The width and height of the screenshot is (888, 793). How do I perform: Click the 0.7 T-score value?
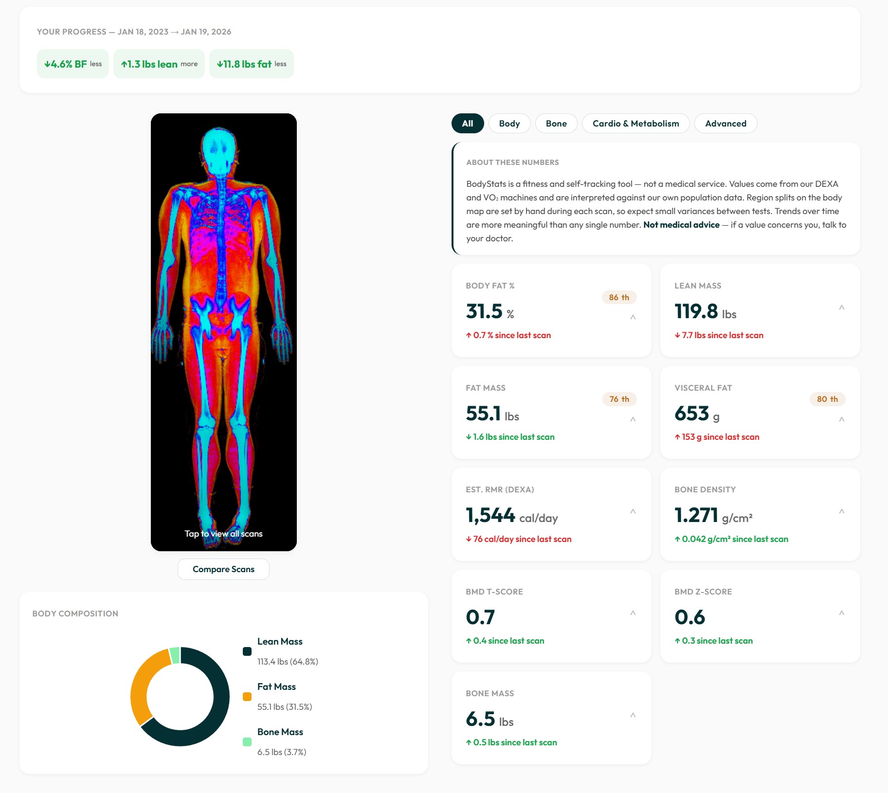[x=480, y=617]
